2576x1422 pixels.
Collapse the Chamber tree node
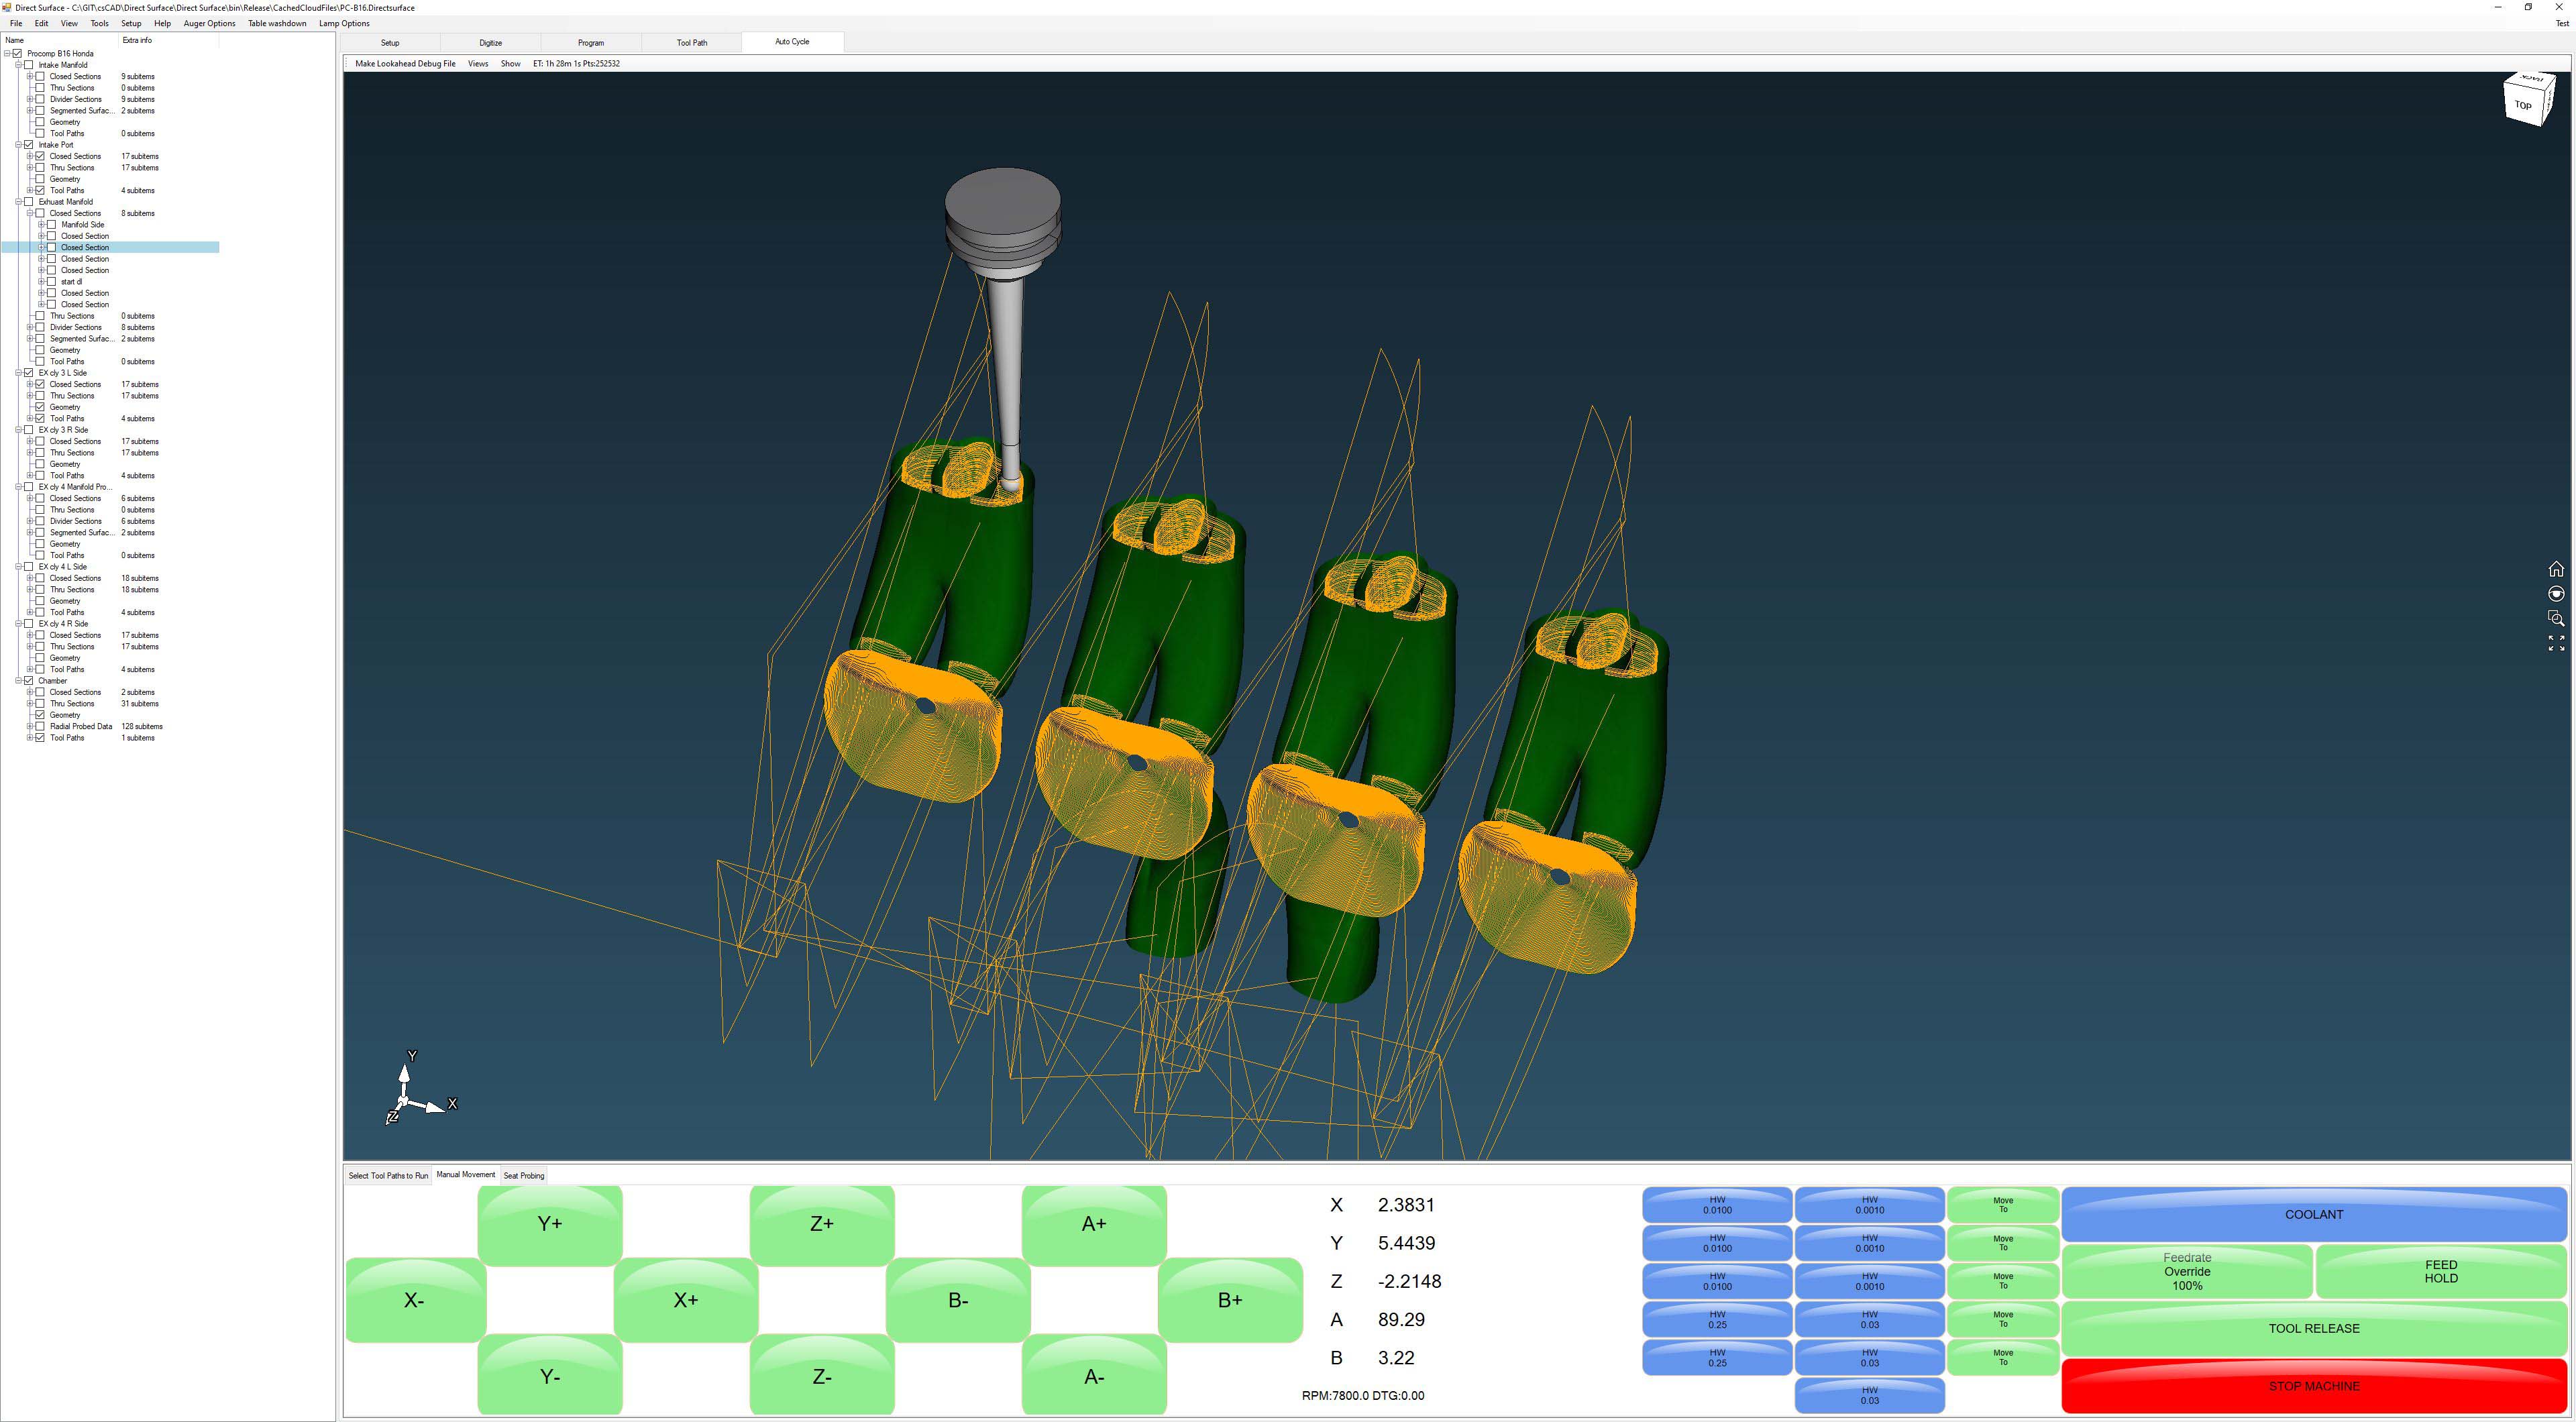pos(18,681)
